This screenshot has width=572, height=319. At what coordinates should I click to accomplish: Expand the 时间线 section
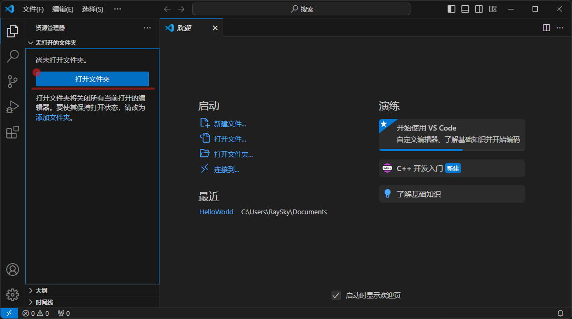click(93, 302)
